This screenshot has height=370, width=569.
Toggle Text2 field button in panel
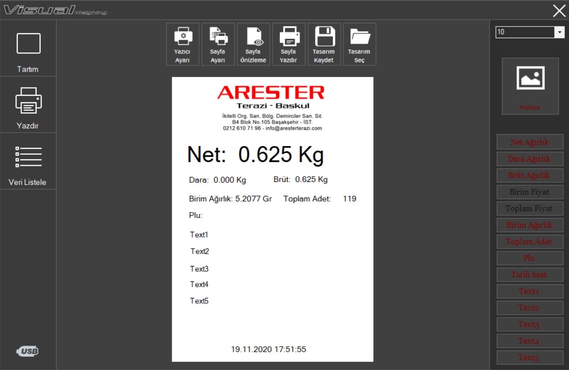[x=530, y=308]
